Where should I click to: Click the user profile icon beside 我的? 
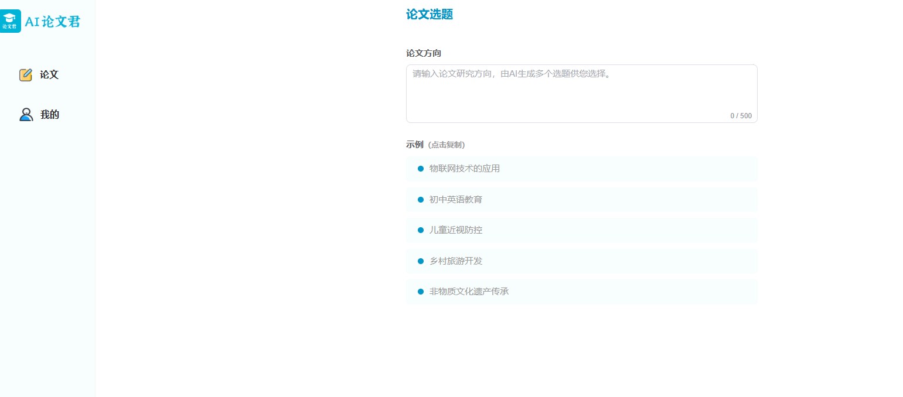point(26,115)
